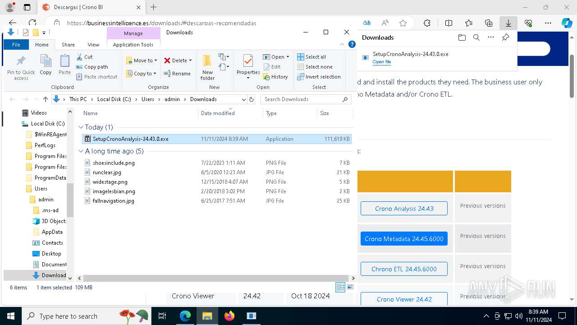Select PerfLogs folder in tree
The image size is (577, 325).
coord(41,145)
